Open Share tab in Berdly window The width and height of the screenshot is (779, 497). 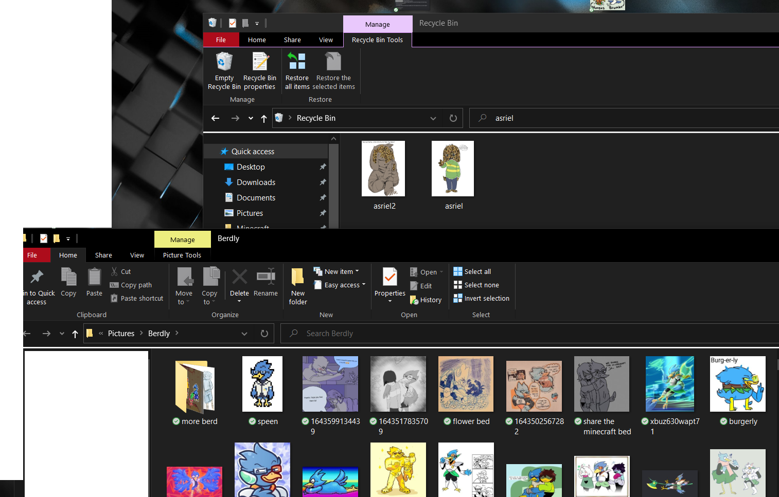tap(103, 255)
